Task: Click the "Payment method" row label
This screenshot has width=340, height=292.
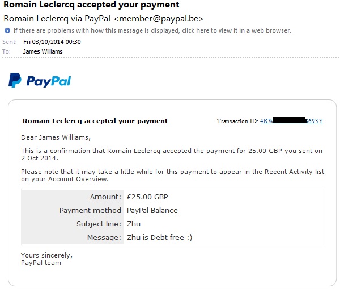Action: 90,211
